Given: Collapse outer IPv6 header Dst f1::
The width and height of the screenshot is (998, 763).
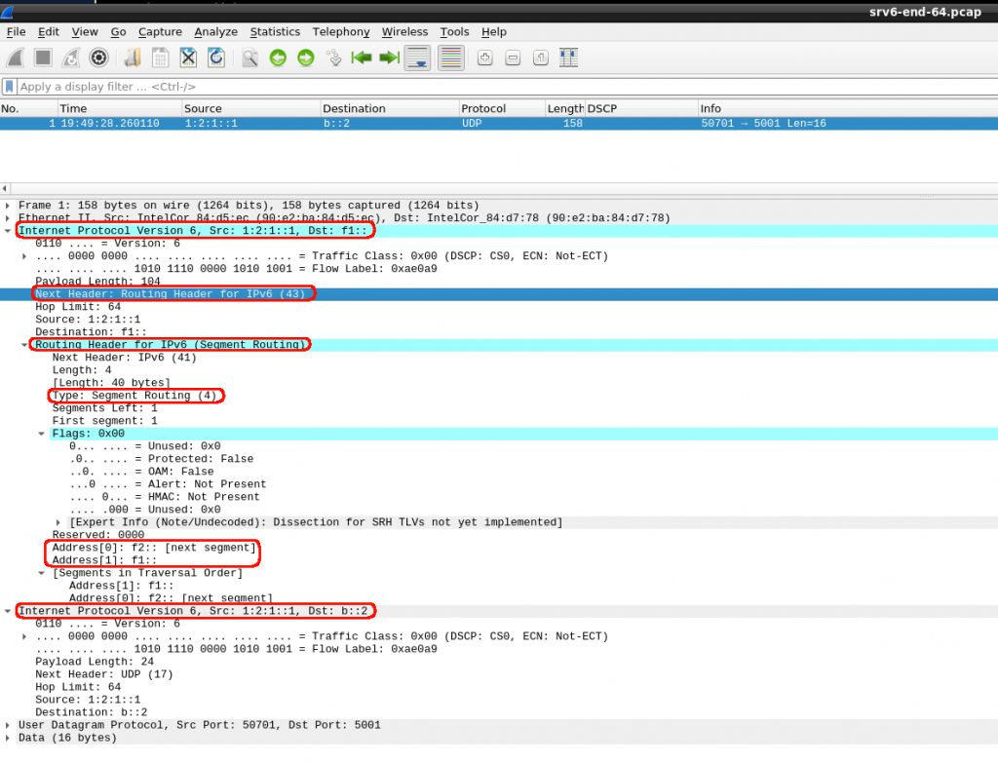Looking at the screenshot, I should (8, 231).
